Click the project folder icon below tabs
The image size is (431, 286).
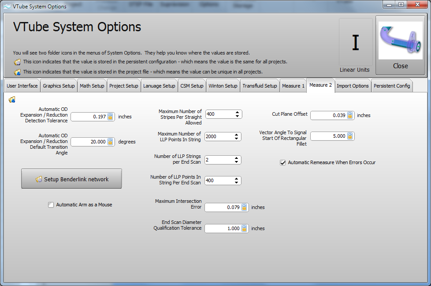pyautogui.click(x=12, y=100)
